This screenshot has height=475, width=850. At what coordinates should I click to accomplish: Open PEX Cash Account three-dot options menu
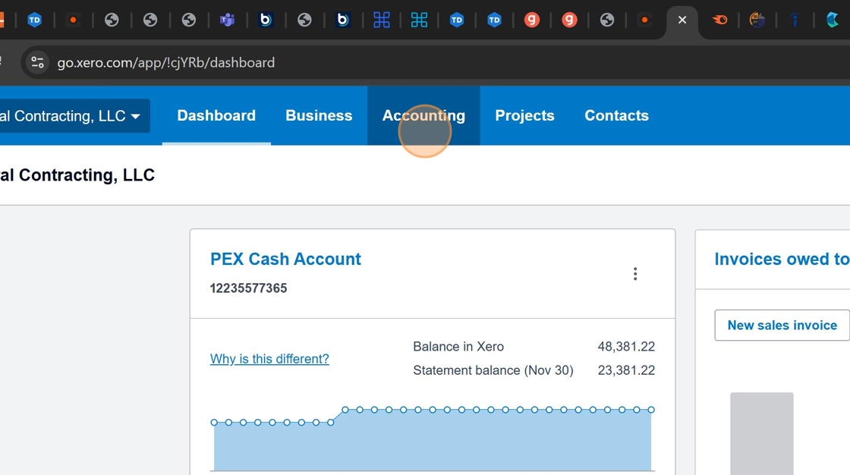click(x=634, y=274)
